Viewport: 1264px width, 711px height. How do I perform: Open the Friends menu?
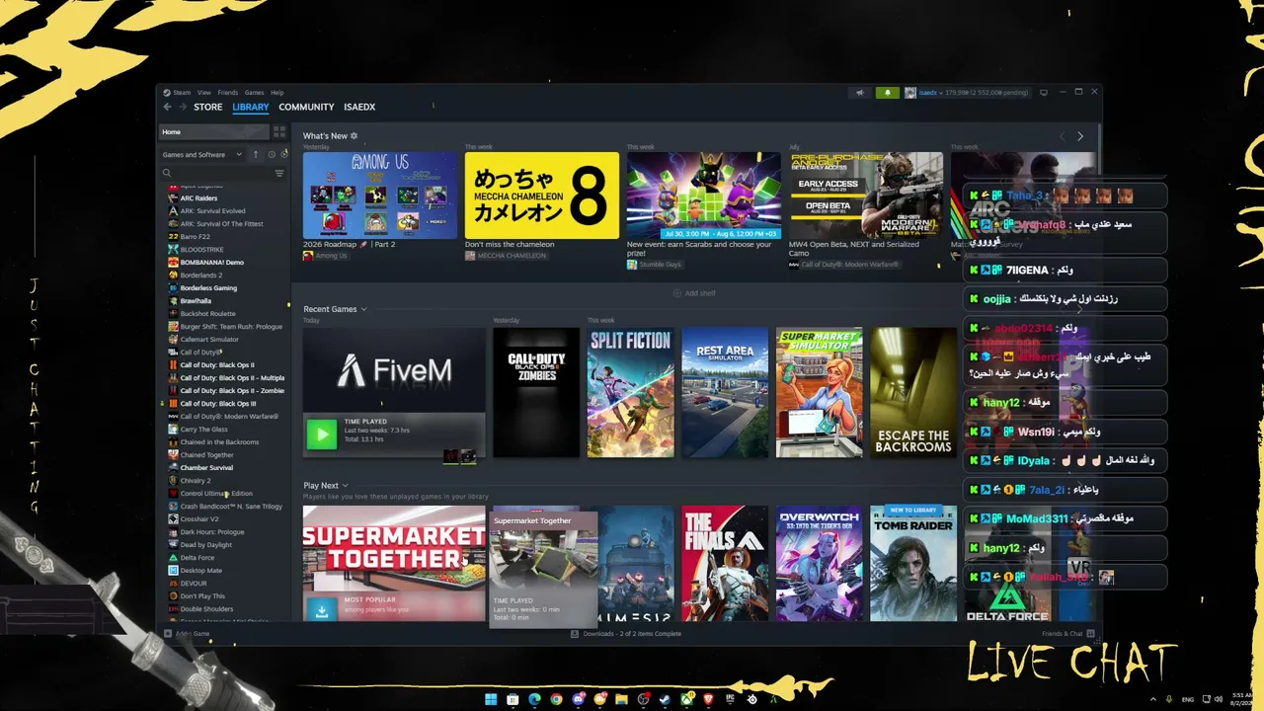(227, 93)
